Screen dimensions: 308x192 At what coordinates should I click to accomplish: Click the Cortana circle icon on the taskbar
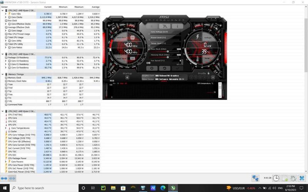(83, 188)
